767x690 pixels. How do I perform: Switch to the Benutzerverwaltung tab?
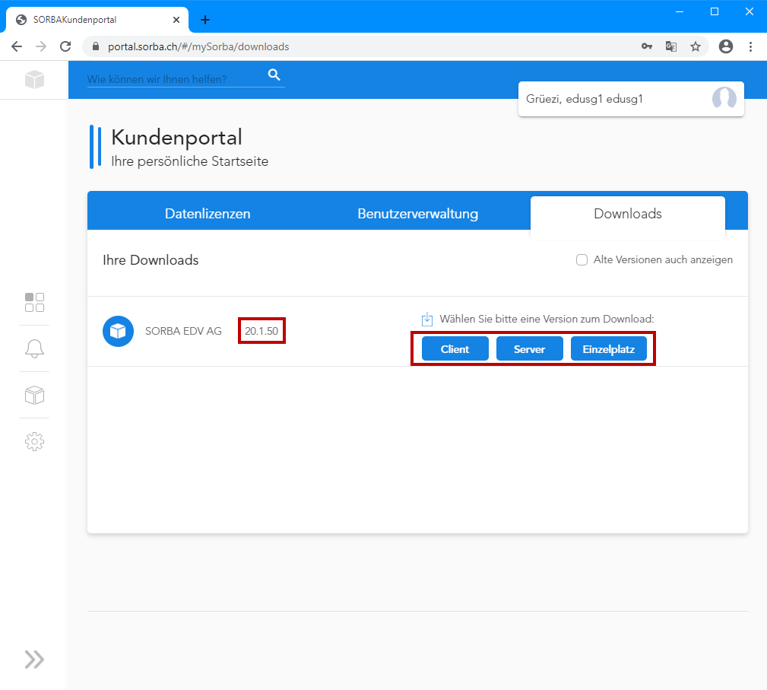tap(417, 214)
